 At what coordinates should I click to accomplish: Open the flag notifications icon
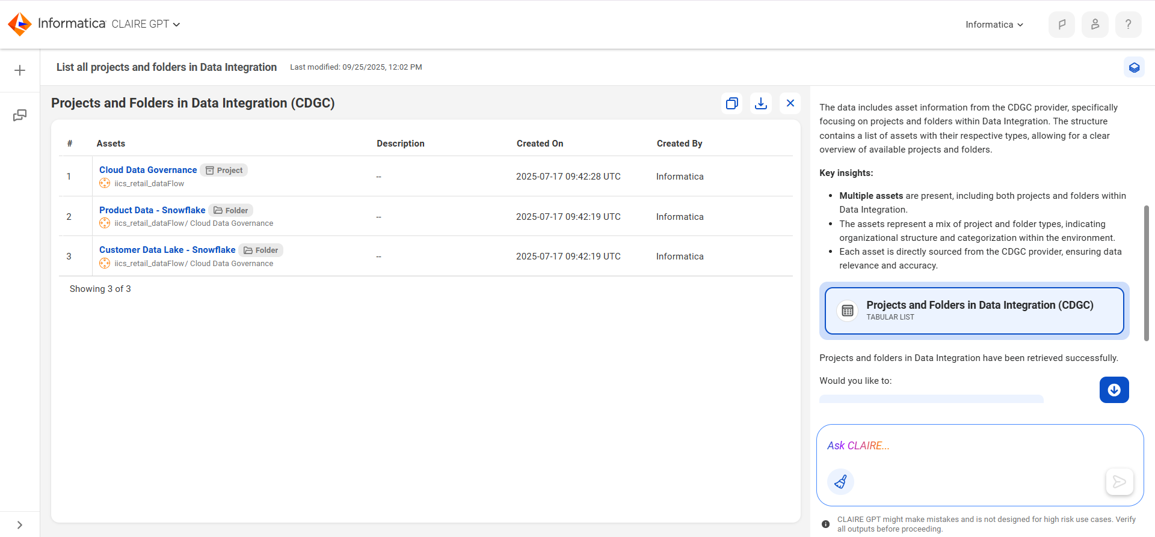point(1062,25)
